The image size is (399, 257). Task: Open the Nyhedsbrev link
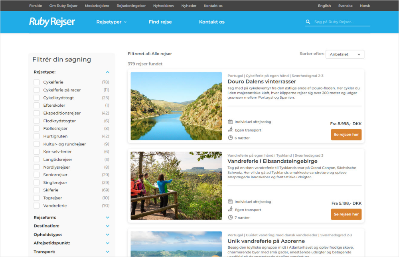click(164, 6)
